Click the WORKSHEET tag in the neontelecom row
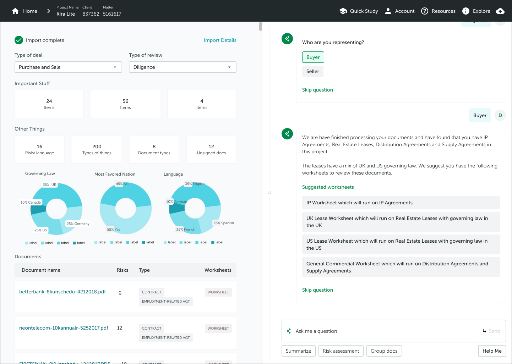The width and height of the screenshot is (512, 364). 218,329
